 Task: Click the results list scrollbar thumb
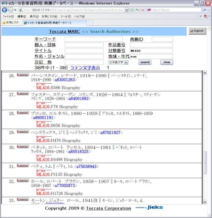click(205, 162)
